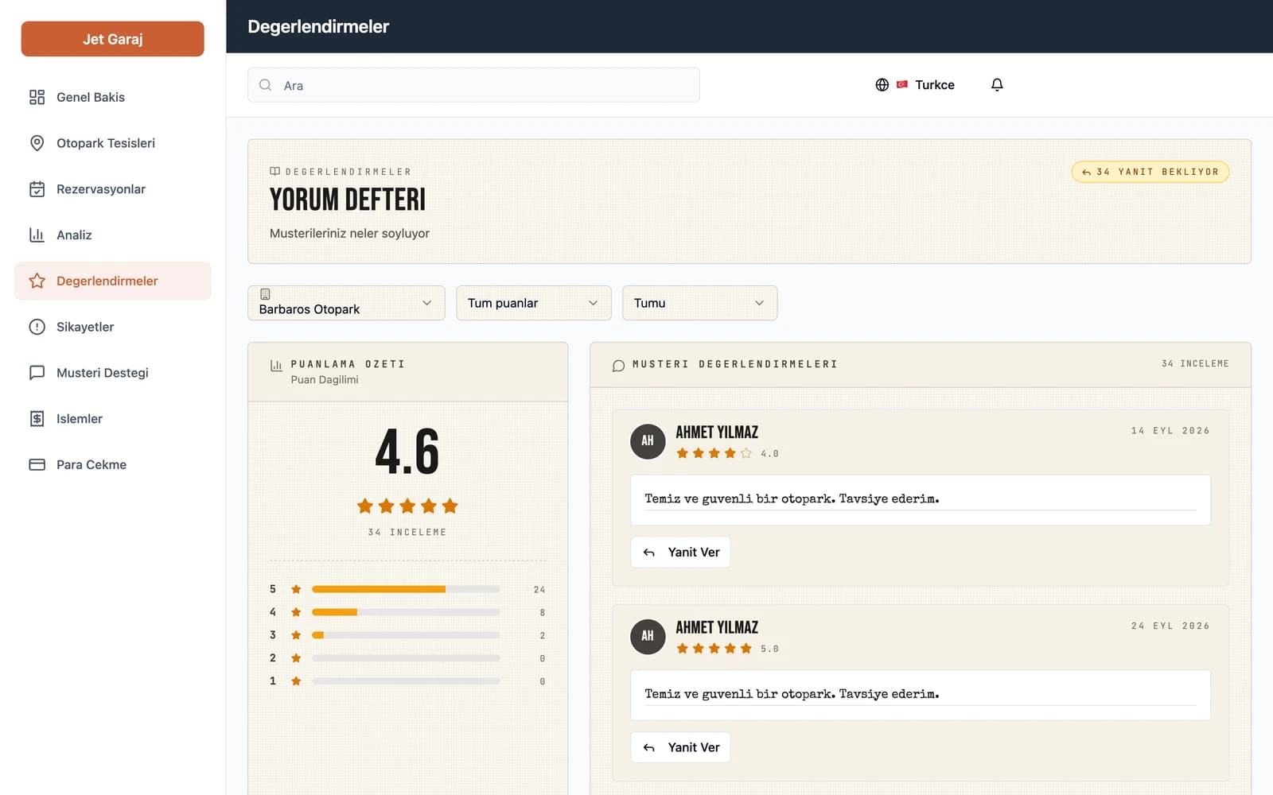
Task: Click the Para Cekme card icon
Action: click(37, 464)
